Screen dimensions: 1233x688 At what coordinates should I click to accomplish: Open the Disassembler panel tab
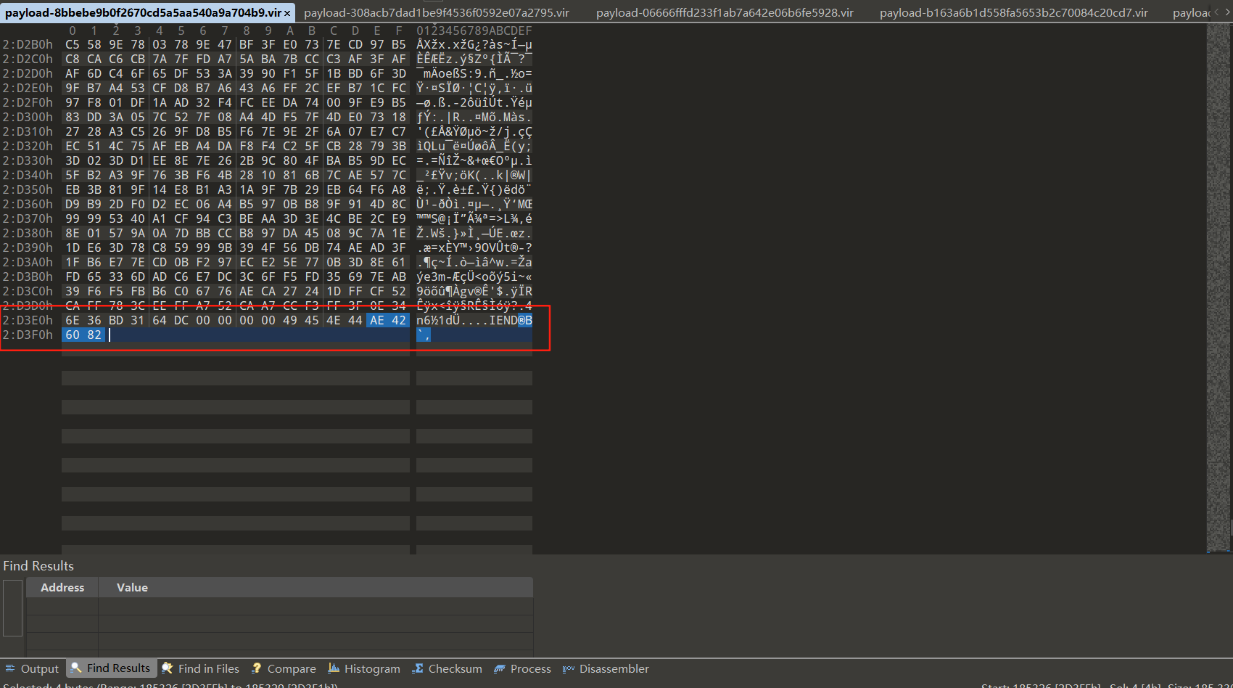(x=606, y=668)
